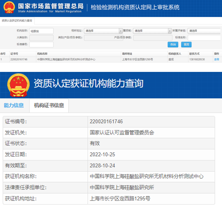Viewport: 222px width, 206px height.
Task: Click the 国家市场监督管理总局 header title
Action: click(x=51, y=6)
